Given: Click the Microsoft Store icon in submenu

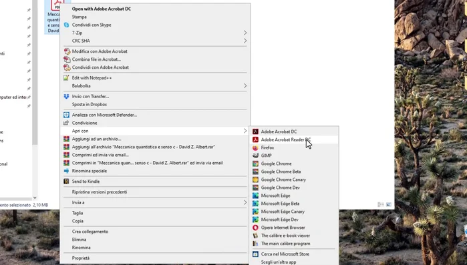Looking at the screenshot, I should [x=255, y=254].
